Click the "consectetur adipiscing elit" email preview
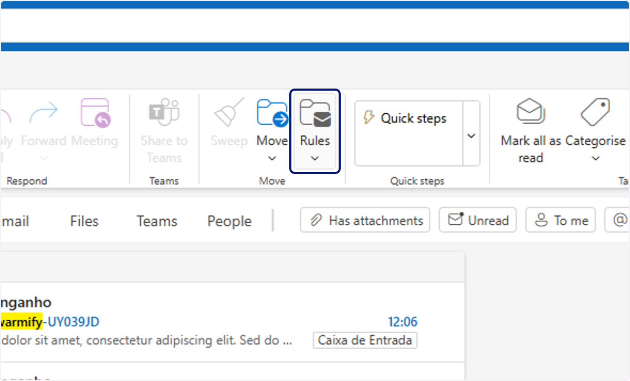The height and width of the screenshot is (381, 630). pos(161,341)
